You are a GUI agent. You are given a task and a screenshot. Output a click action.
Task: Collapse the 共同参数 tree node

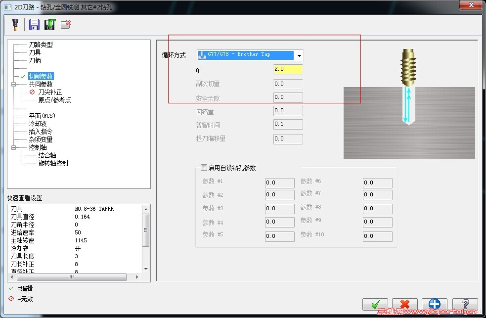(x=13, y=84)
